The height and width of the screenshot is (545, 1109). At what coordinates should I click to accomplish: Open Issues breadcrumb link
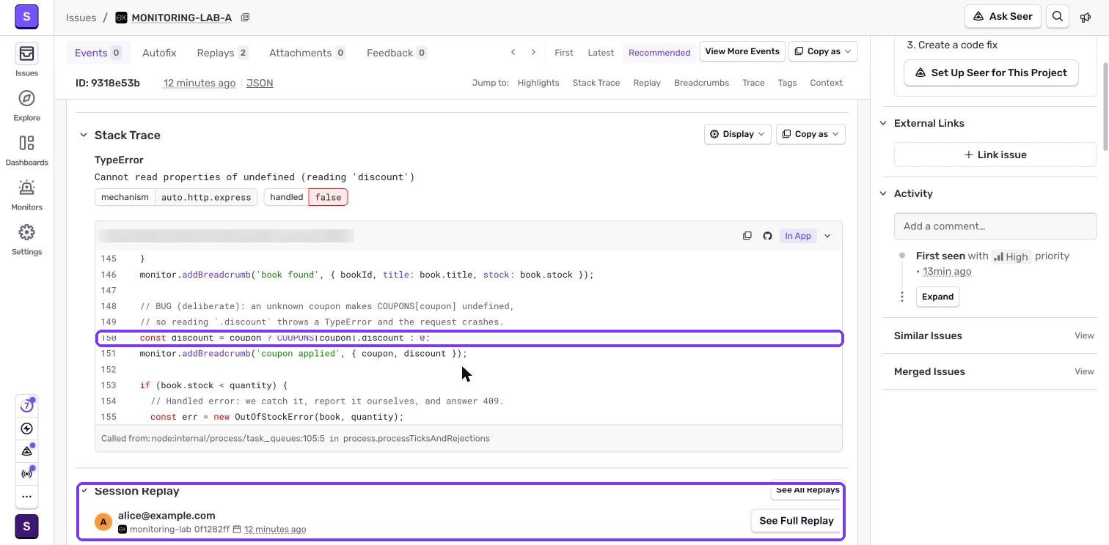(x=81, y=18)
